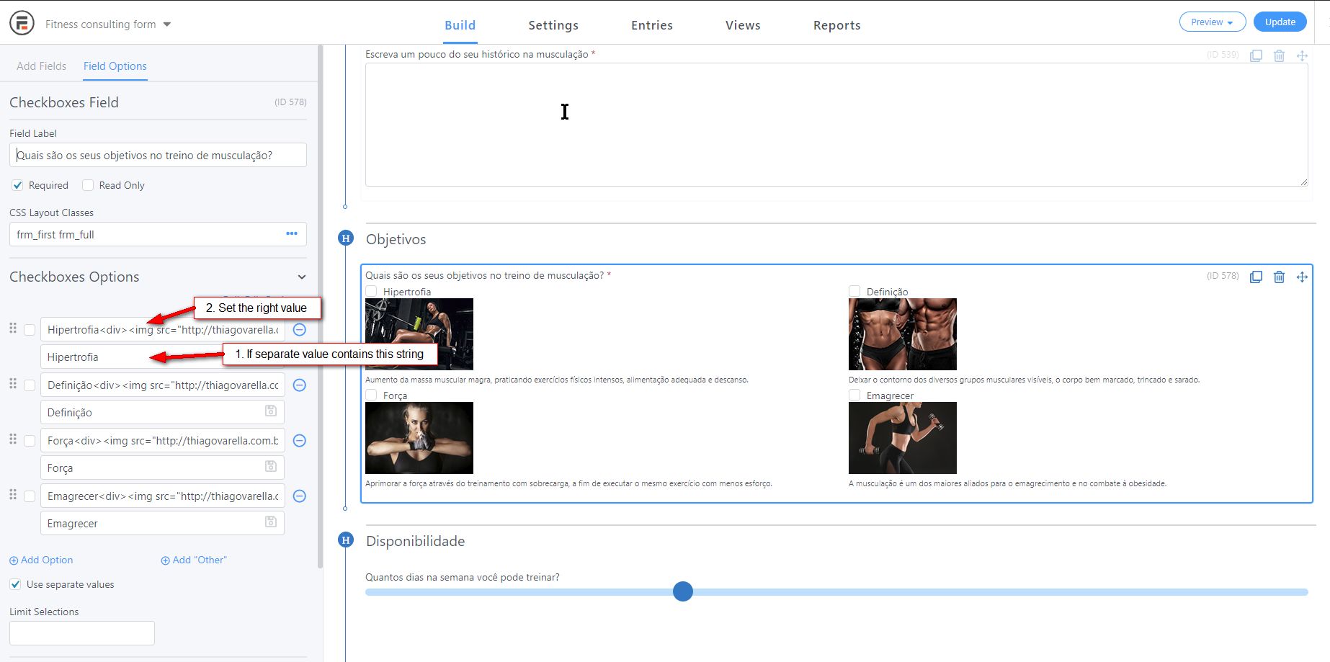Click the Objetivos section heading text

pyautogui.click(x=396, y=239)
